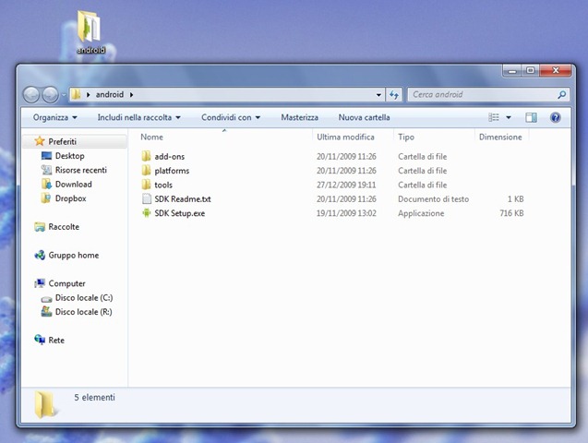The width and height of the screenshot is (588, 443).
Task: Go back with the Back arrow button
Action: (x=31, y=94)
